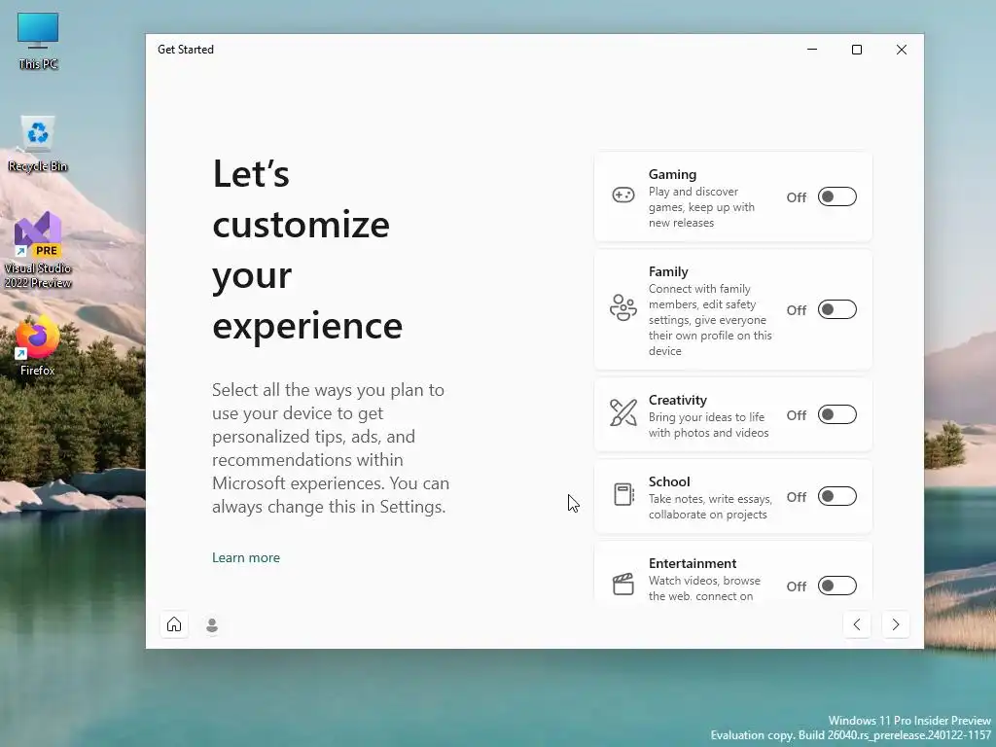Click the Entertainment card title
The image size is (996, 747).
tap(693, 563)
